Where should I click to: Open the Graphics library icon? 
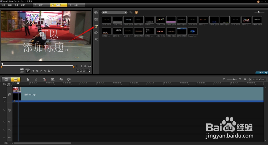click(96, 33)
